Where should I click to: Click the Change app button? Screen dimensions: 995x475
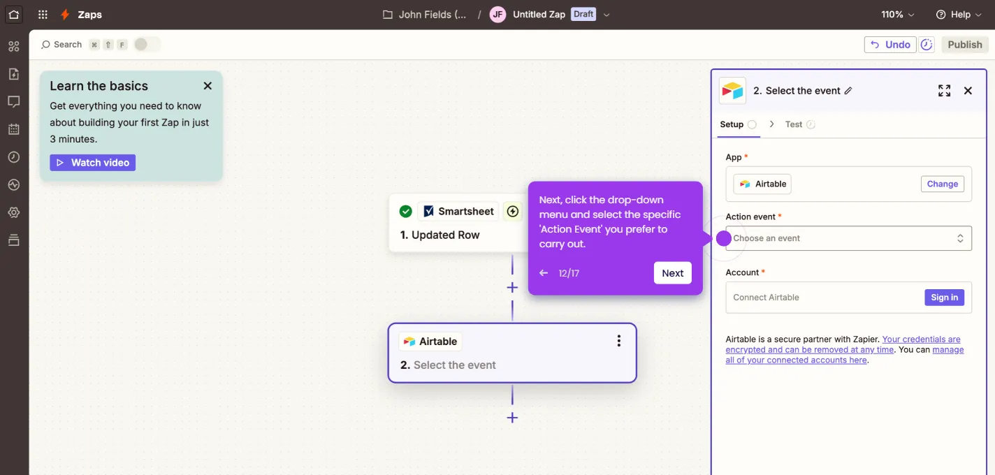[943, 184]
